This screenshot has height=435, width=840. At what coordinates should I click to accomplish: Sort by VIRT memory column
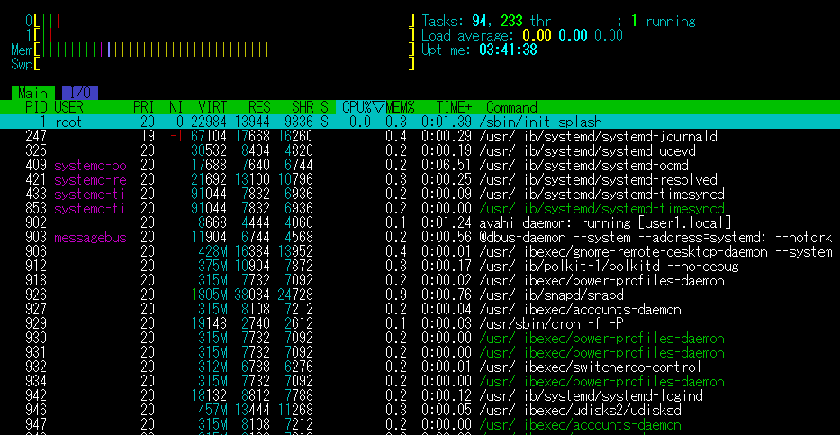point(212,107)
